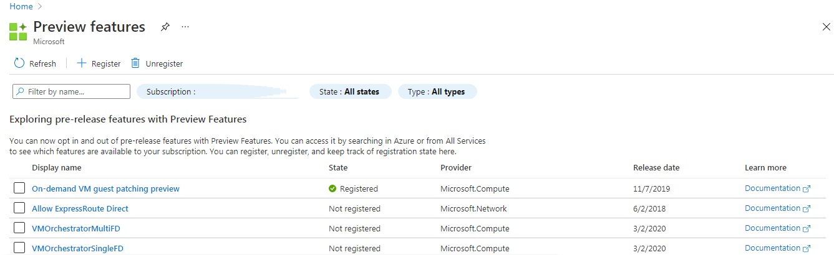Check the VMOrchestratorSingleFD row checkbox
The width and height of the screenshot is (834, 255).
pos(19,248)
